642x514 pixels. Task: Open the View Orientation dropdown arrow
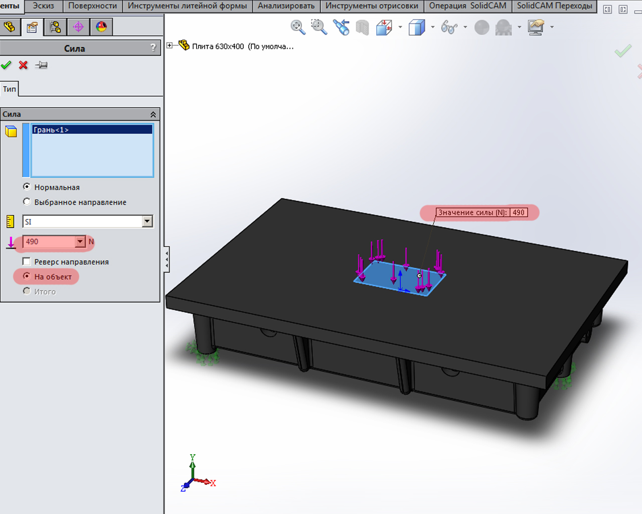[400, 27]
